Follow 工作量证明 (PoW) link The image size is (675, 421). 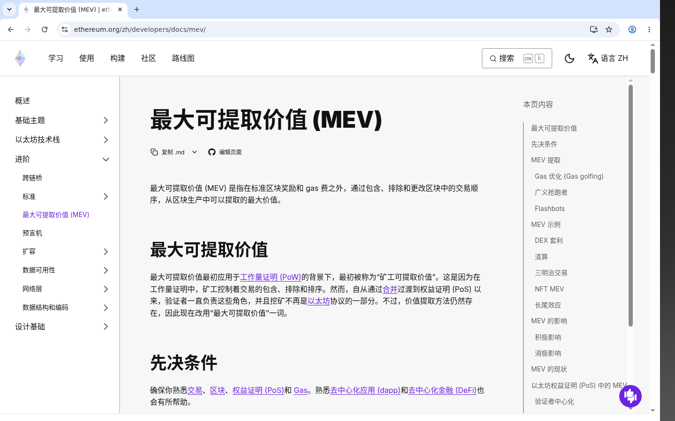pyautogui.click(x=270, y=277)
